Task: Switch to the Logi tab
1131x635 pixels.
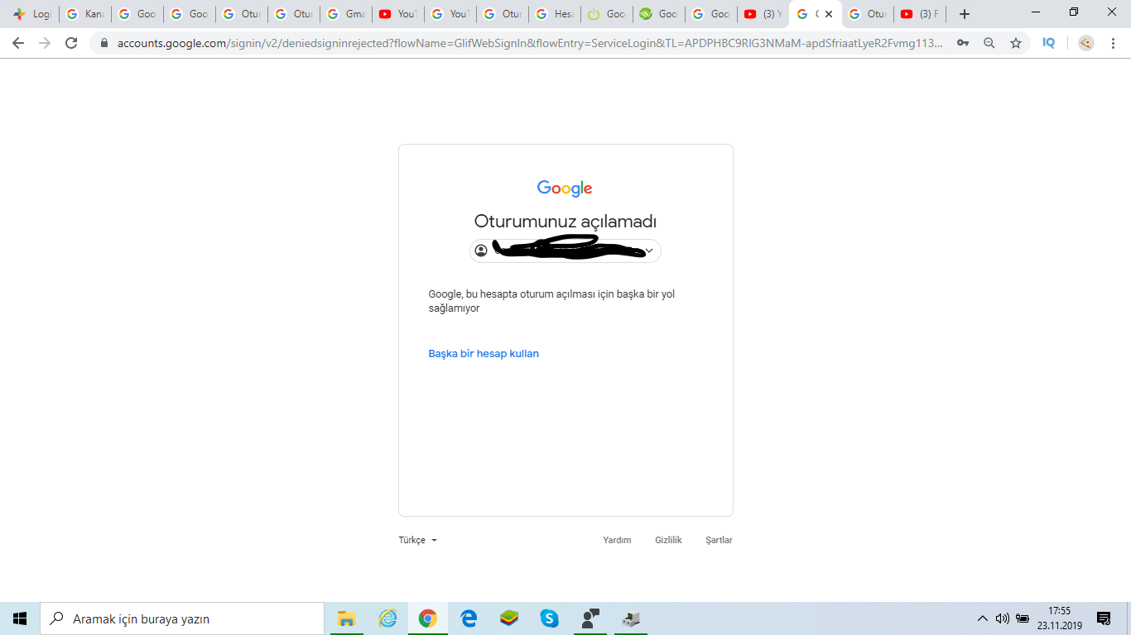Action: [x=33, y=14]
